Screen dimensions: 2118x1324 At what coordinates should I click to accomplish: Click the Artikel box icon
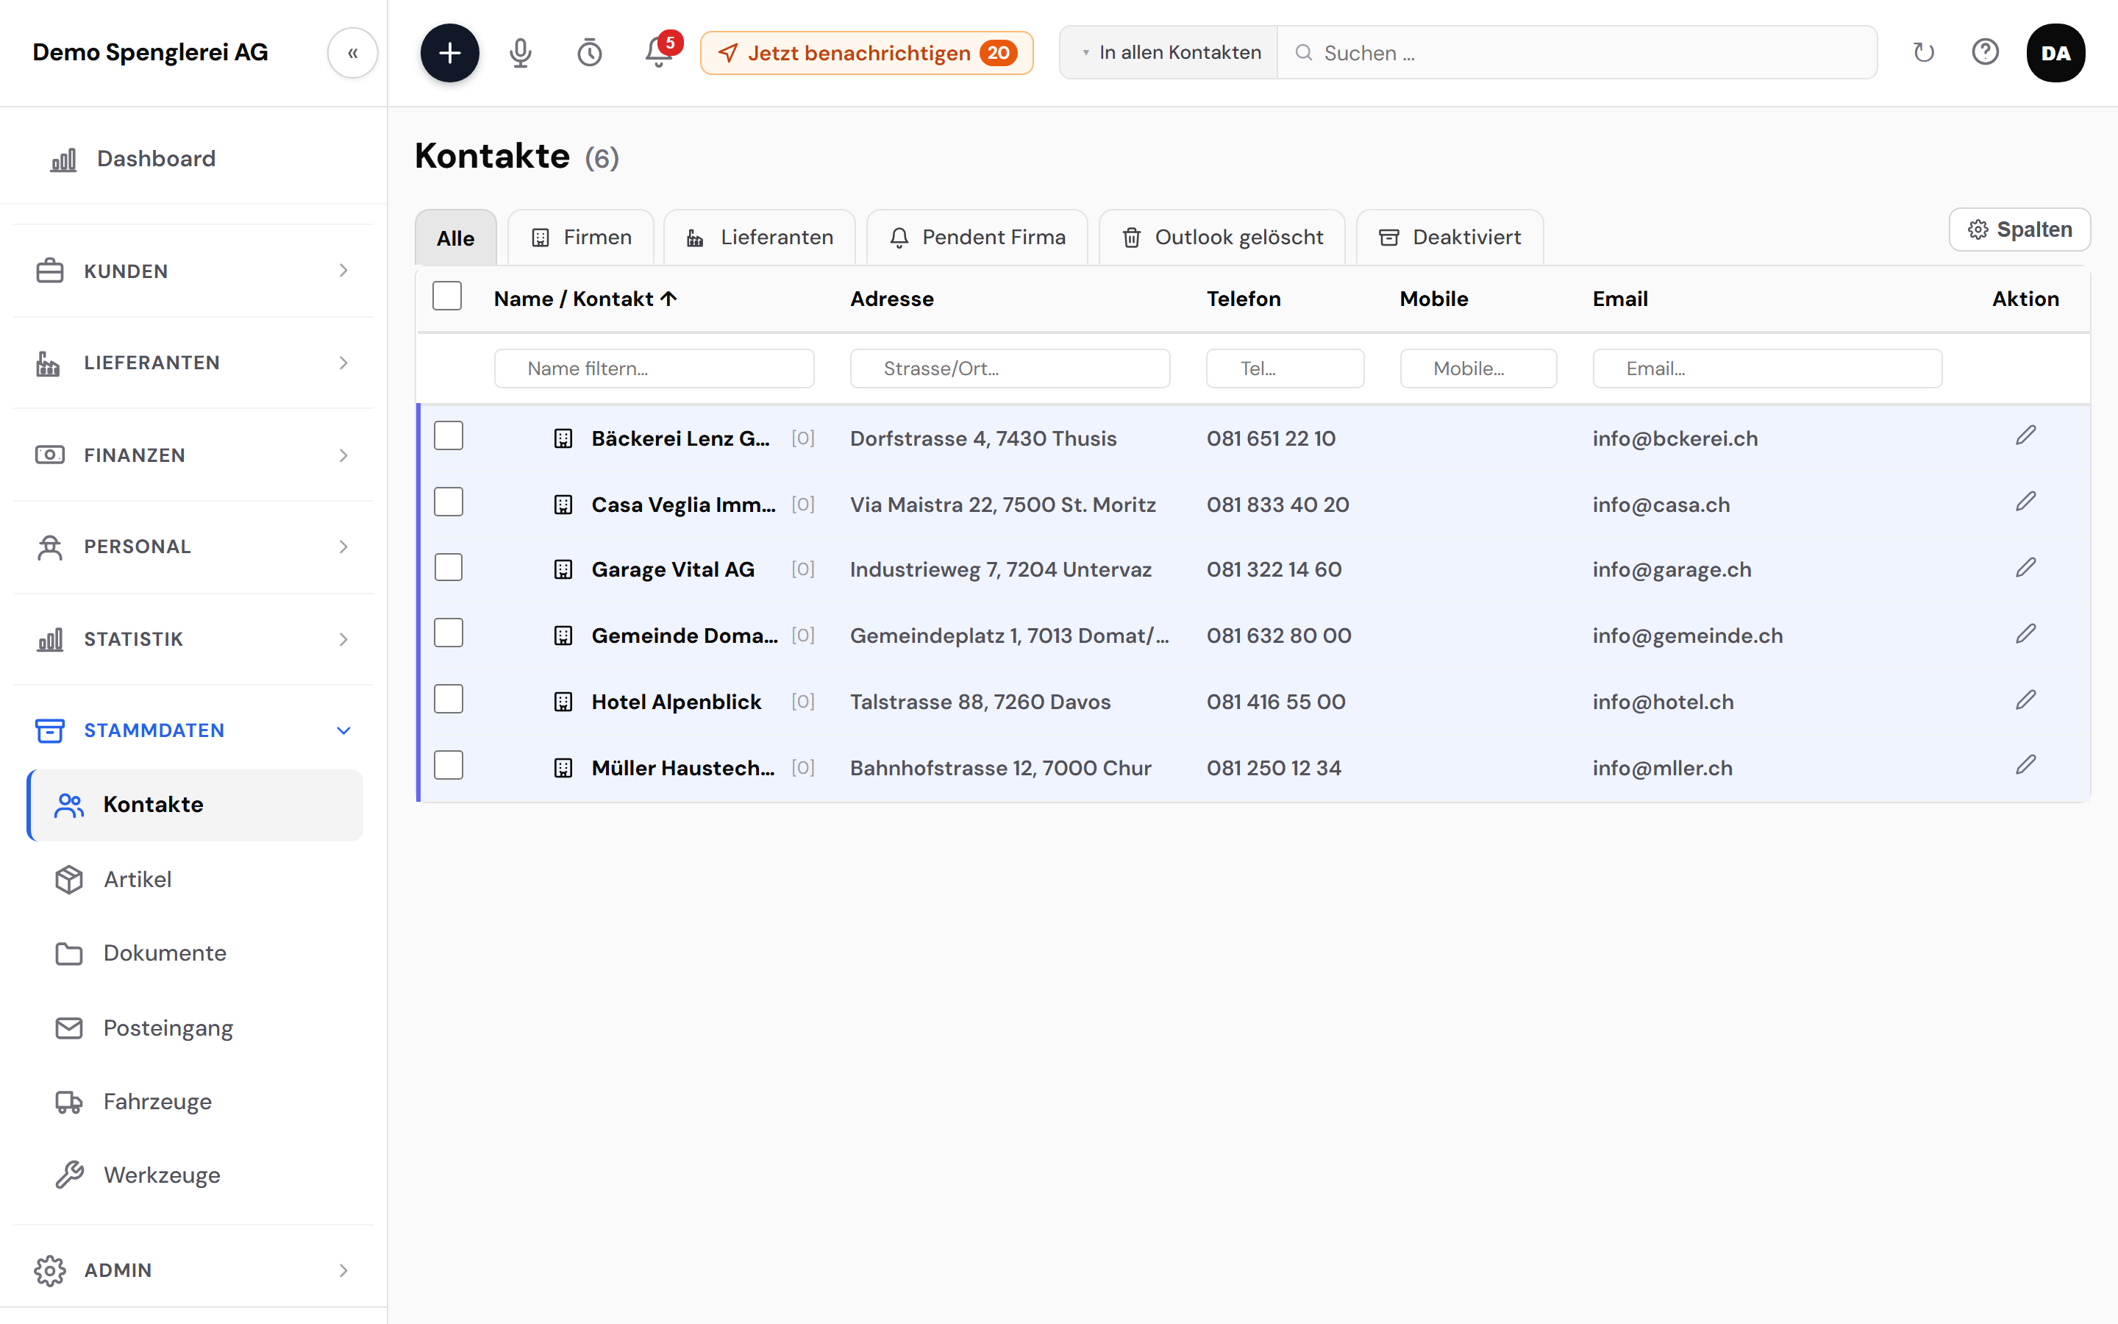point(69,879)
